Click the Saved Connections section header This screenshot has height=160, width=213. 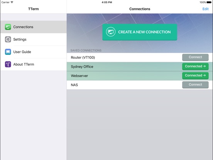click(x=86, y=51)
